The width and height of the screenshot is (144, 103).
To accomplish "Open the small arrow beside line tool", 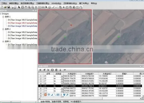I will click(x=56, y=7).
